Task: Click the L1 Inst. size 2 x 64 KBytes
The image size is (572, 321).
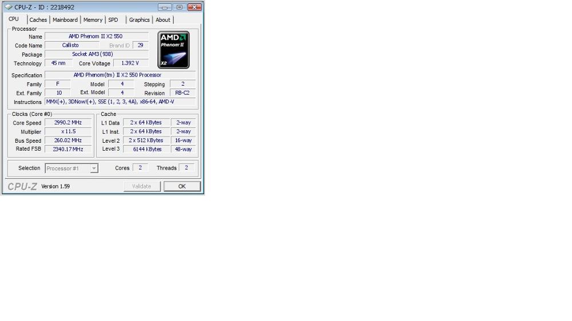Action: (x=146, y=131)
